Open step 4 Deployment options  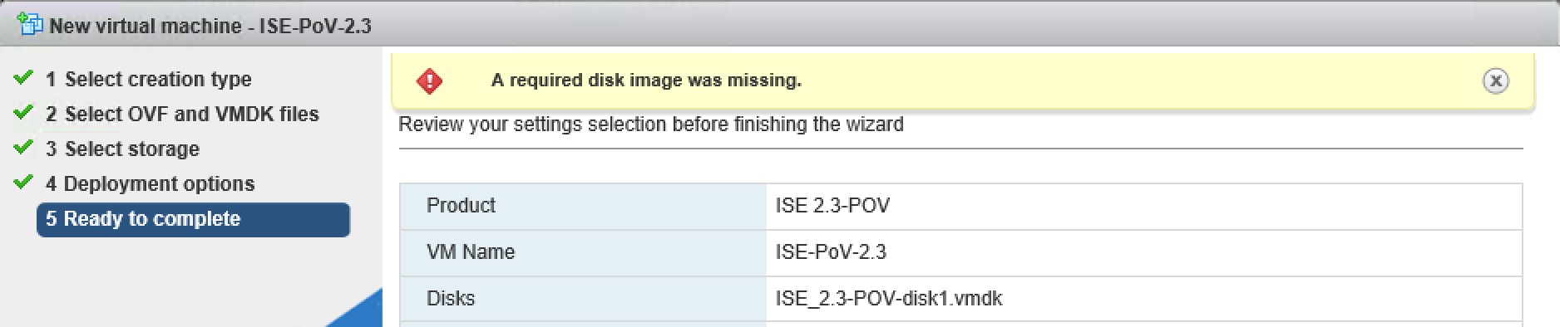[x=150, y=183]
